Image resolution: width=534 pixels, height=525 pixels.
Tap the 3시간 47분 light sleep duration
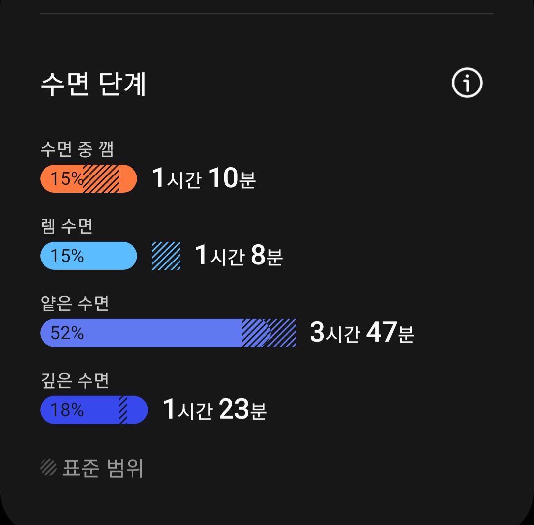[362, 332]
